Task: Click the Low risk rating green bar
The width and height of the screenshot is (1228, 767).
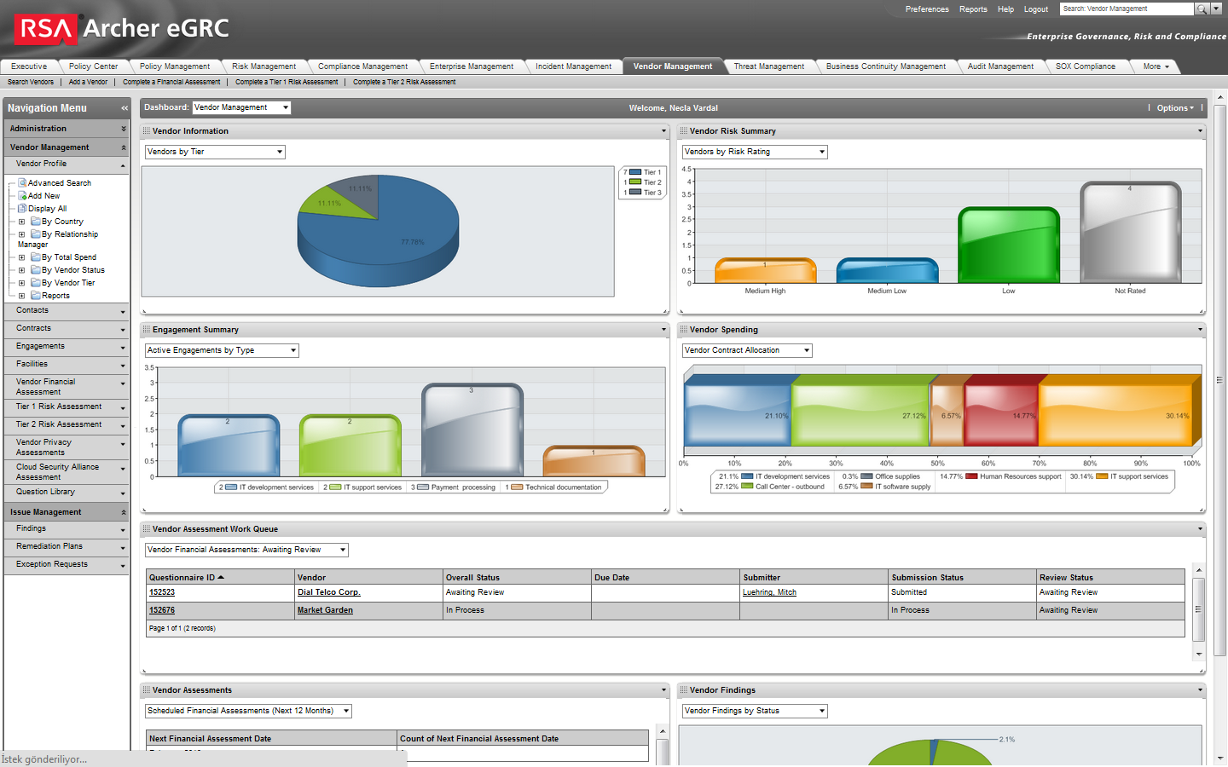Action: (x=1009, y=245)
